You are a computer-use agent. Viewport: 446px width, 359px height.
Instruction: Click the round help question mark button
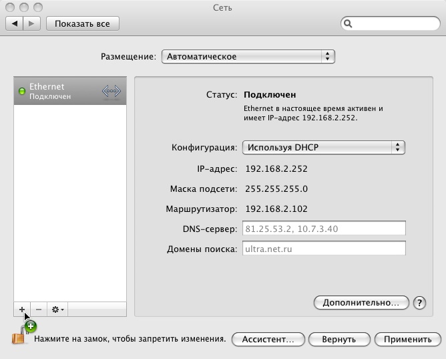point(419,303)
